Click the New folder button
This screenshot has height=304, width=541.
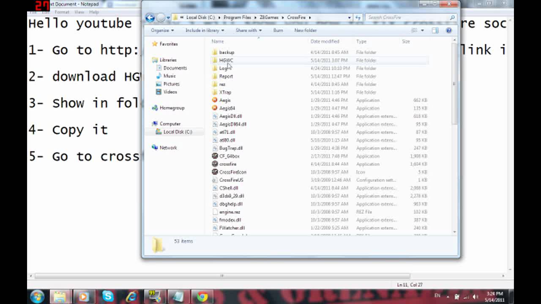tap(306, 30)
